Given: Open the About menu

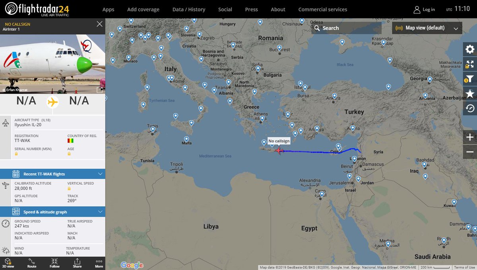Looking at the screenshot, I should [278, 10].
